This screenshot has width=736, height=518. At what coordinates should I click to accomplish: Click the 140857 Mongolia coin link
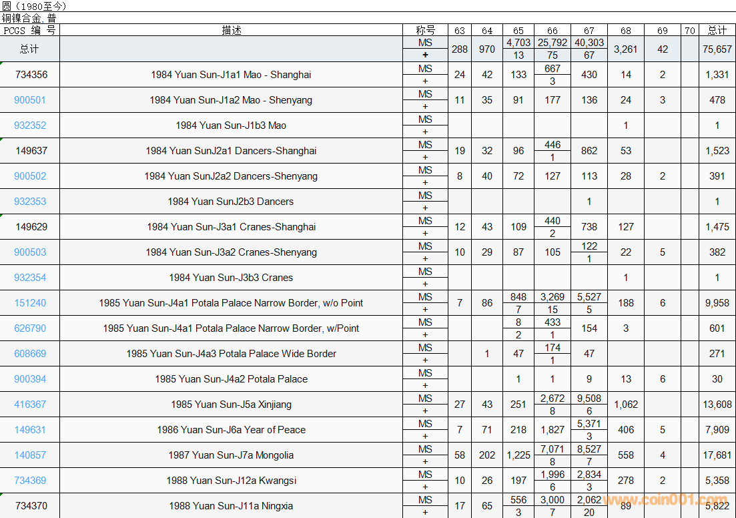30,455
